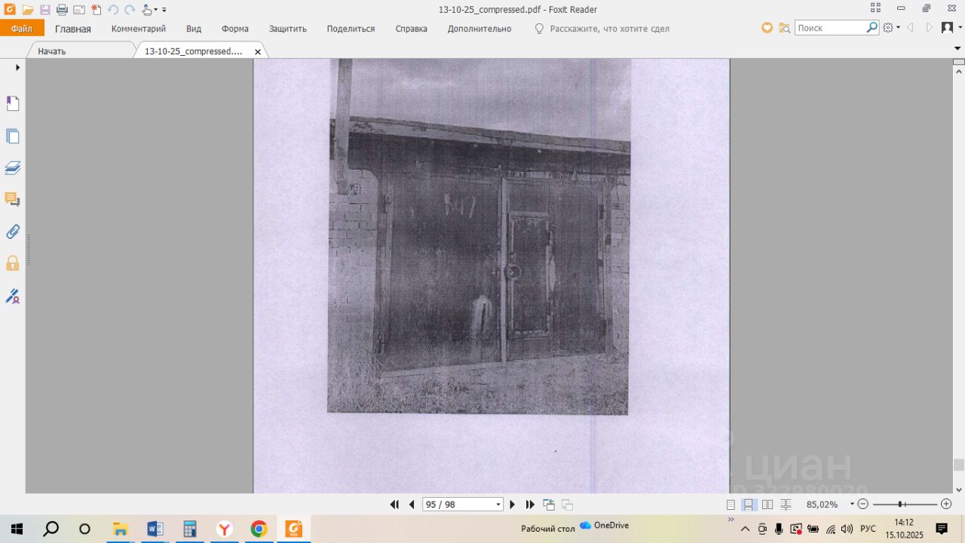Open the Digital Signatures panel icon

pyautogui.click(x=13, y=296)
